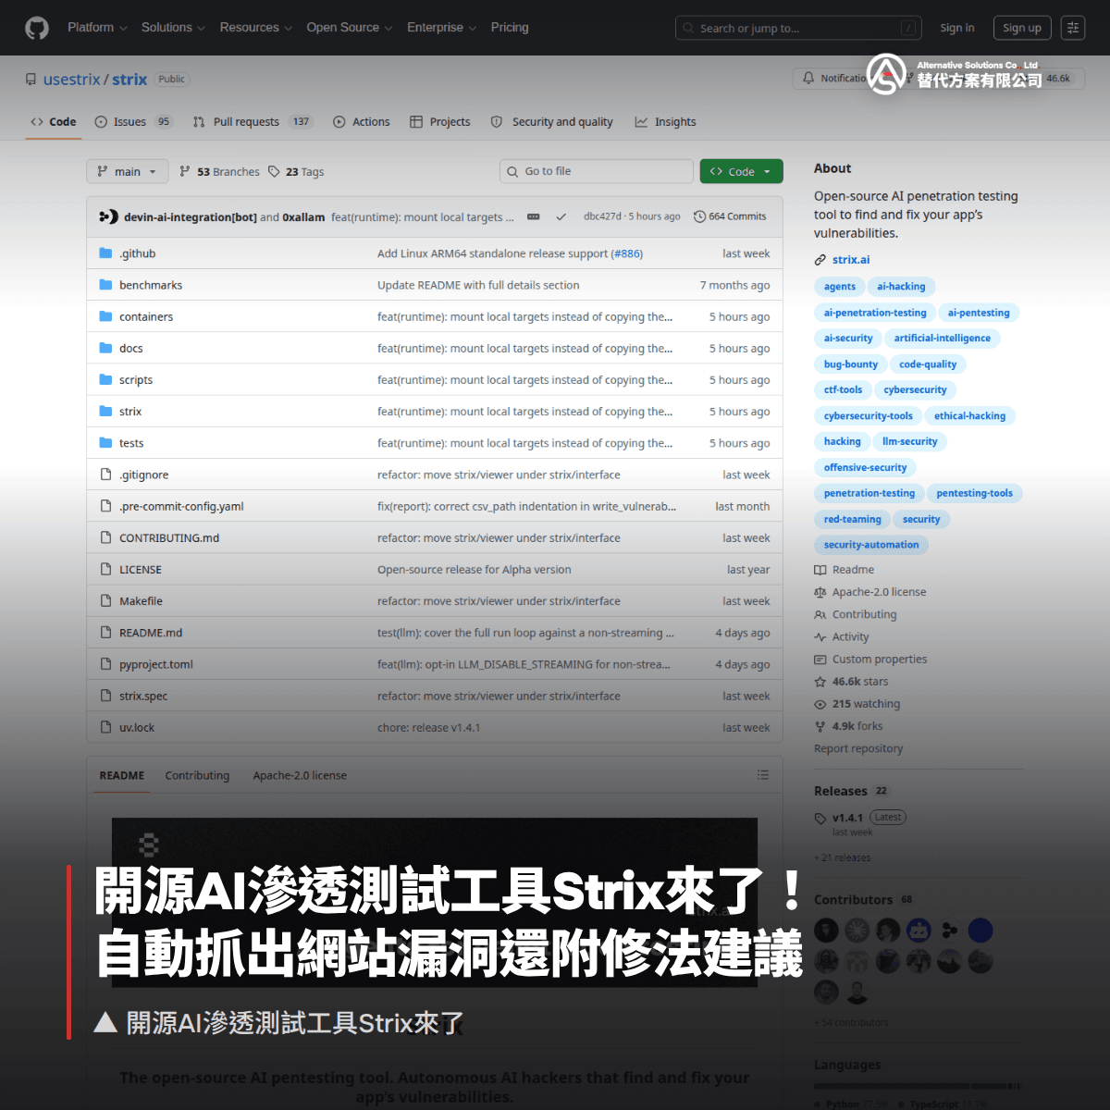Viewport: 1110px width, 1110px height.
Task: Open appearance settings icon in header
Action: 1073,28
